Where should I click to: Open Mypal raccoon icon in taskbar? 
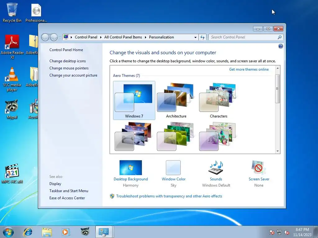click(x=85, y=231)
